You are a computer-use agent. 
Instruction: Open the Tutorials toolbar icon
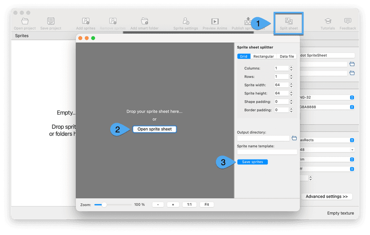(328, 22)
